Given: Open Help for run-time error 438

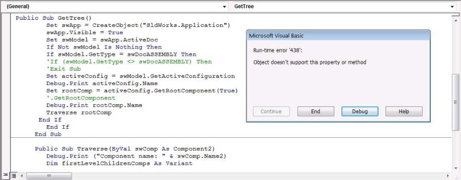Looking at the screenshot, I should click(404, 111).
